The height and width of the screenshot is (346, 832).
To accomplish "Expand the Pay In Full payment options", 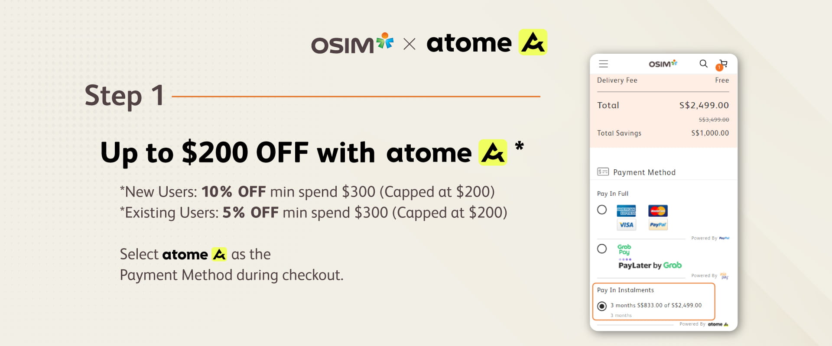I will [x=613, y=194].
